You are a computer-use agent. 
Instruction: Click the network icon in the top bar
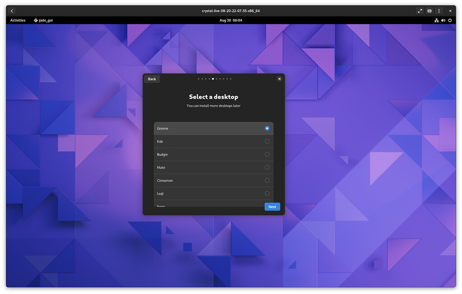pyautogui.click(x=436, y=20)
